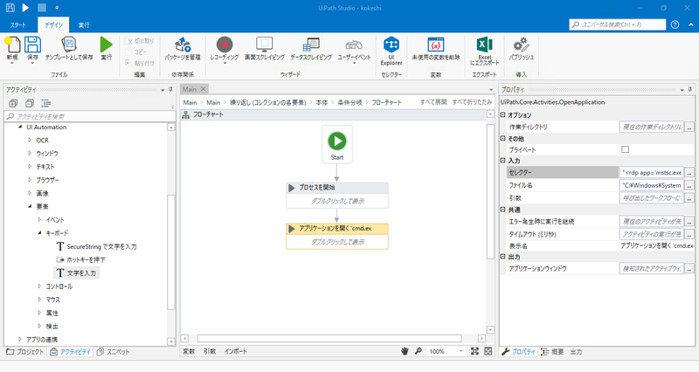This screenshot has width=699, height=372.
Task: Click expand-all icon in Activities panel
Action: point(13,103)
